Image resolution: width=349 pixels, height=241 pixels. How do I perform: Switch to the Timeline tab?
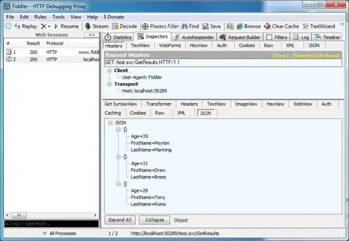click(327, 37)
